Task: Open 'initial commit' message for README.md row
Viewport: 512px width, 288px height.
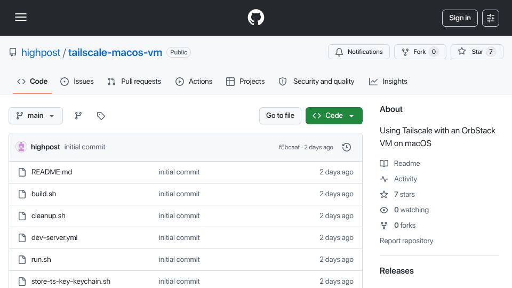Action: [x=179, y=172]
